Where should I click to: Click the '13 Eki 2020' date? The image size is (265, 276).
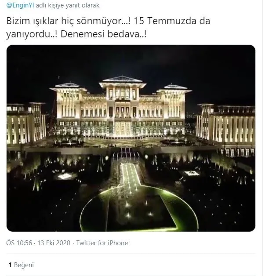54,243
